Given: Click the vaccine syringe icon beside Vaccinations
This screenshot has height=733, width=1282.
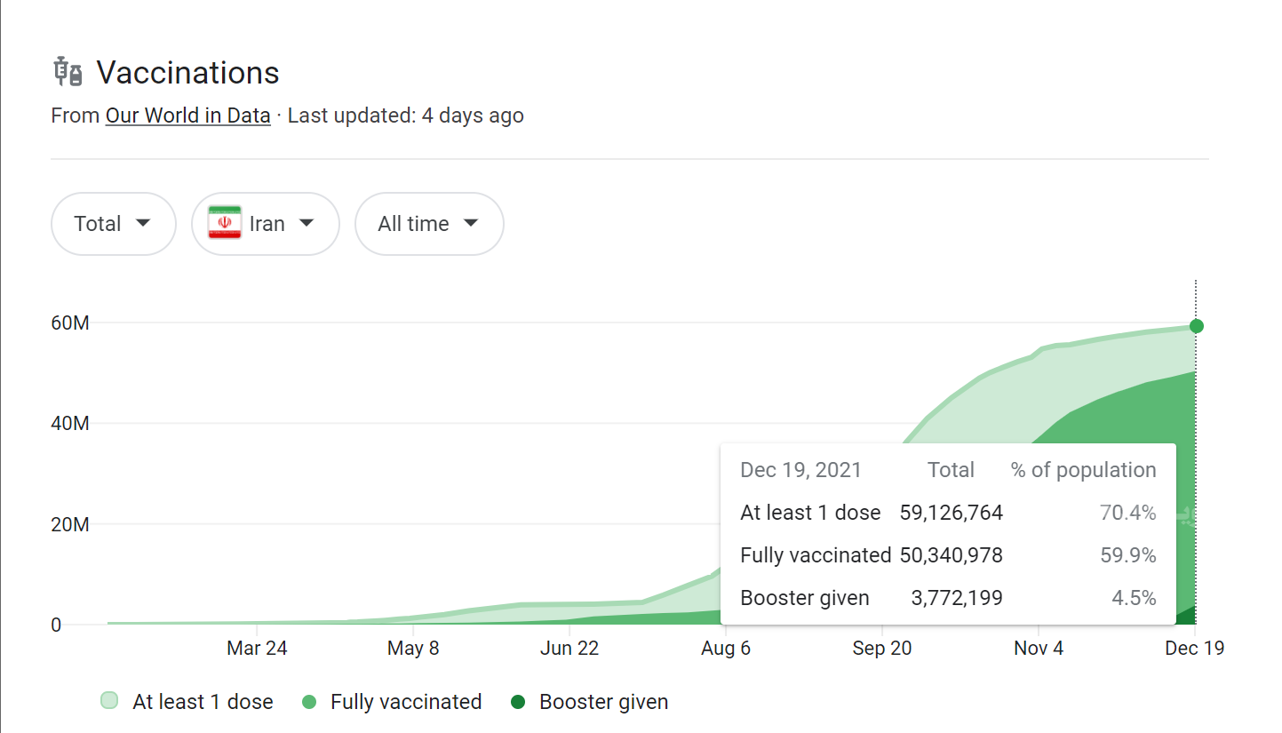Looking at the screenshot, I should 68,72.
